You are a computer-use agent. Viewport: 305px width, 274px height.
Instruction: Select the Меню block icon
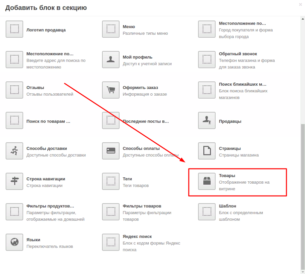(111, 29)
